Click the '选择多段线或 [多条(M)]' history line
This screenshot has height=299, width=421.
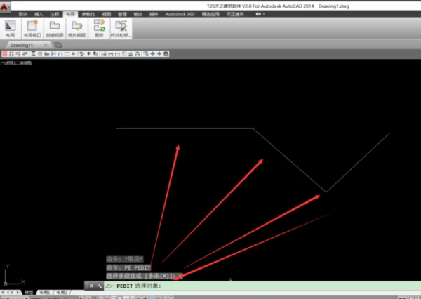pos(145,276)
